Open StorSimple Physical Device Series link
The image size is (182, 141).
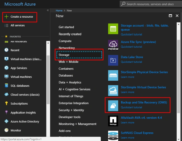144,72
